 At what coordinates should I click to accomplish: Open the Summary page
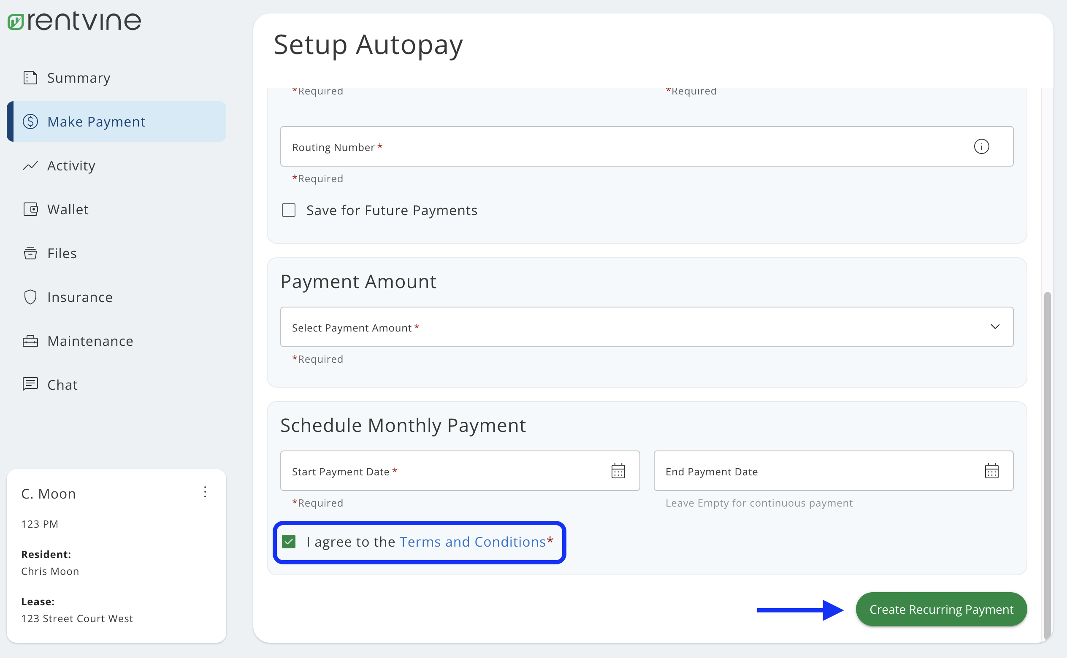pos(79,78)
